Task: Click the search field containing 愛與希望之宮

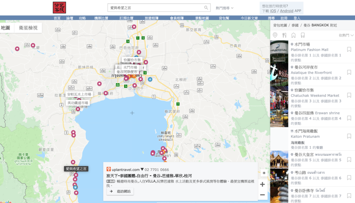Action: 159,8
